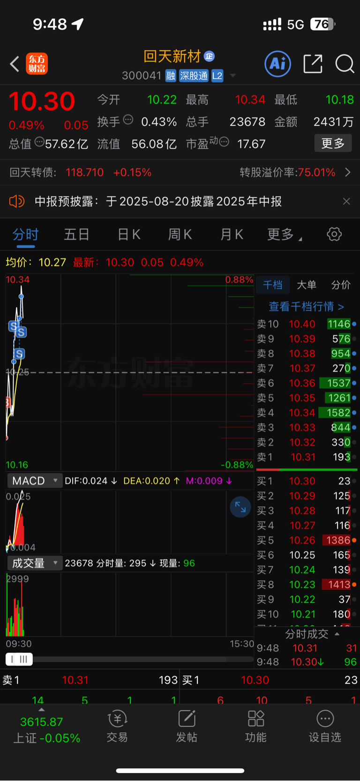This screenshot has height=781, width=360.
Task: Tap the verified badge beside 回天新材
Action: [x=209, y=56]
